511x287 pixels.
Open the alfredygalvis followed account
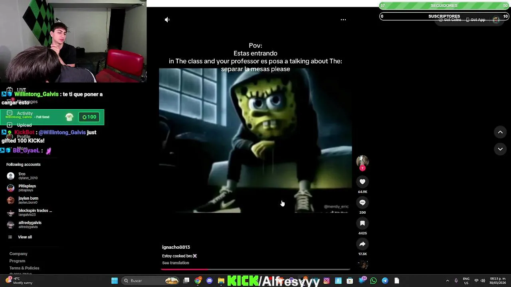coord(25,225)
